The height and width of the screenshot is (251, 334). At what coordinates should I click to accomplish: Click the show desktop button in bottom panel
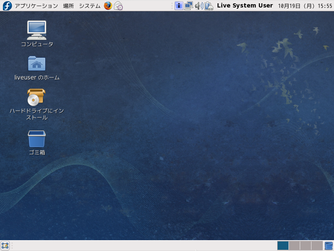[5, 245]
